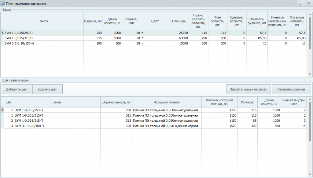This screenshot has width=313, height=178.
Task: Click the "Ручьёв внутри шага" cell with value 15
Action: [x=294, y=126]
